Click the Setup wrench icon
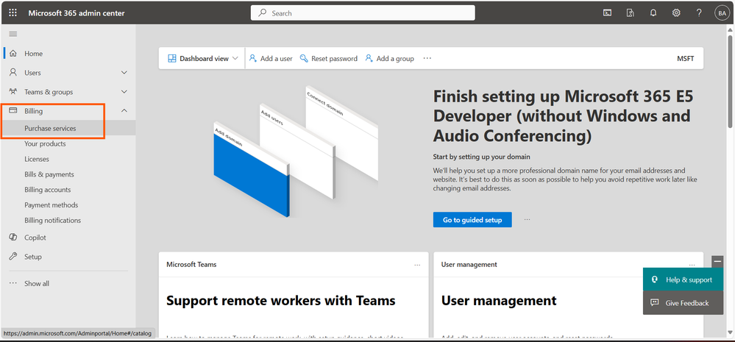 pos(13,256)
